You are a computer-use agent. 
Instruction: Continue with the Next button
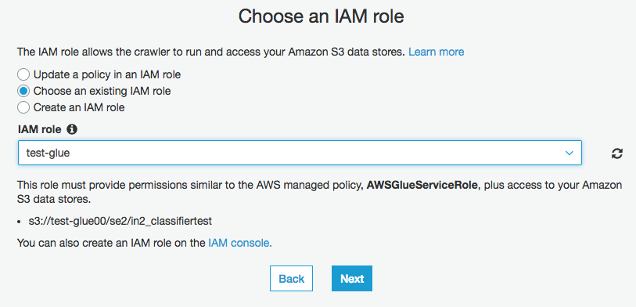(x=352, y=279)
